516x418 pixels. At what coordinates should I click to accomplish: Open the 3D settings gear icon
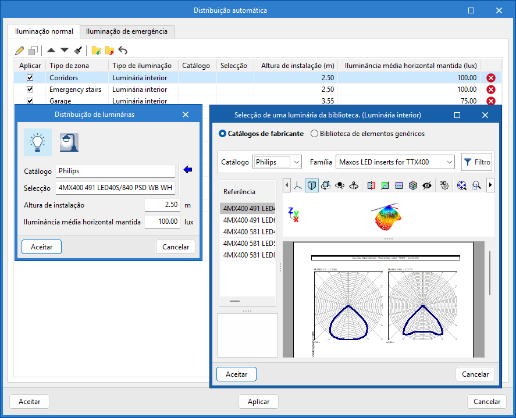point(444,185)
